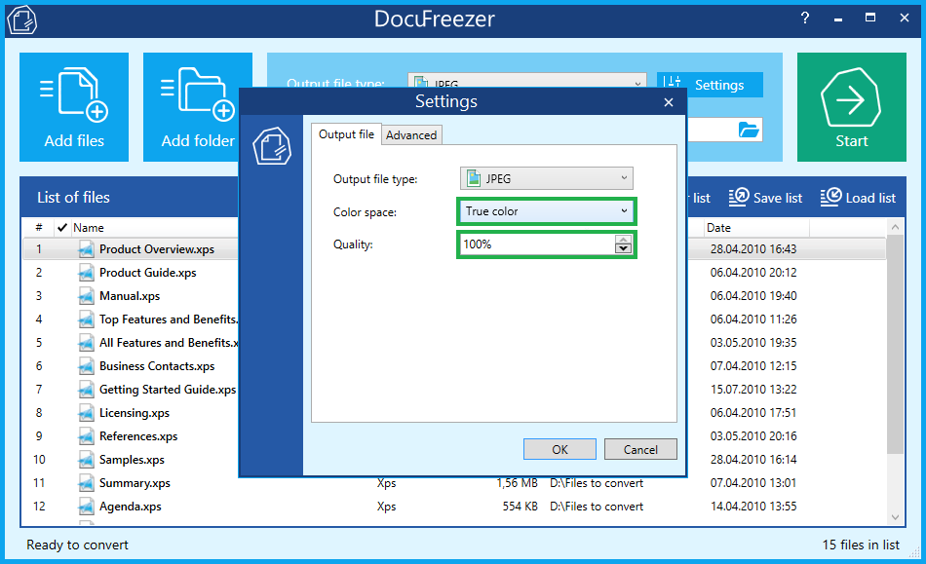Click All Features and Benefits file row

[169, 343]
